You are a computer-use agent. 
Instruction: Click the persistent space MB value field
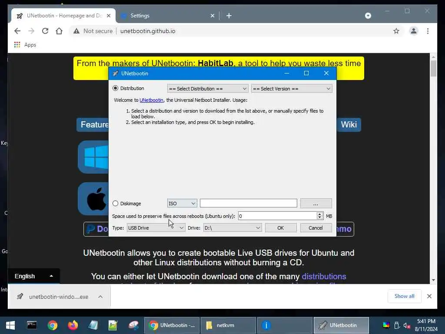[x=277, y=216]
